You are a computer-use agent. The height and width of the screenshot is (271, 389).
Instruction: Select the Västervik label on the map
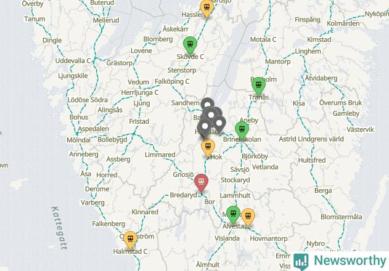[360, 129]
